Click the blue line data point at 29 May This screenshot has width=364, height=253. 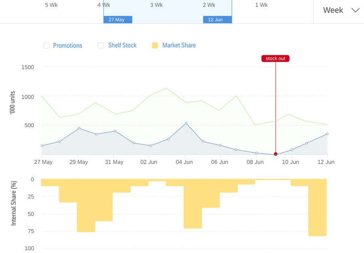click(x=79, y=128)
